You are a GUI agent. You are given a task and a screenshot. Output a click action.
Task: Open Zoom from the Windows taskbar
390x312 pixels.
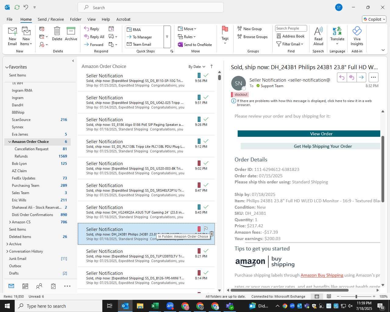click(170, 306)
